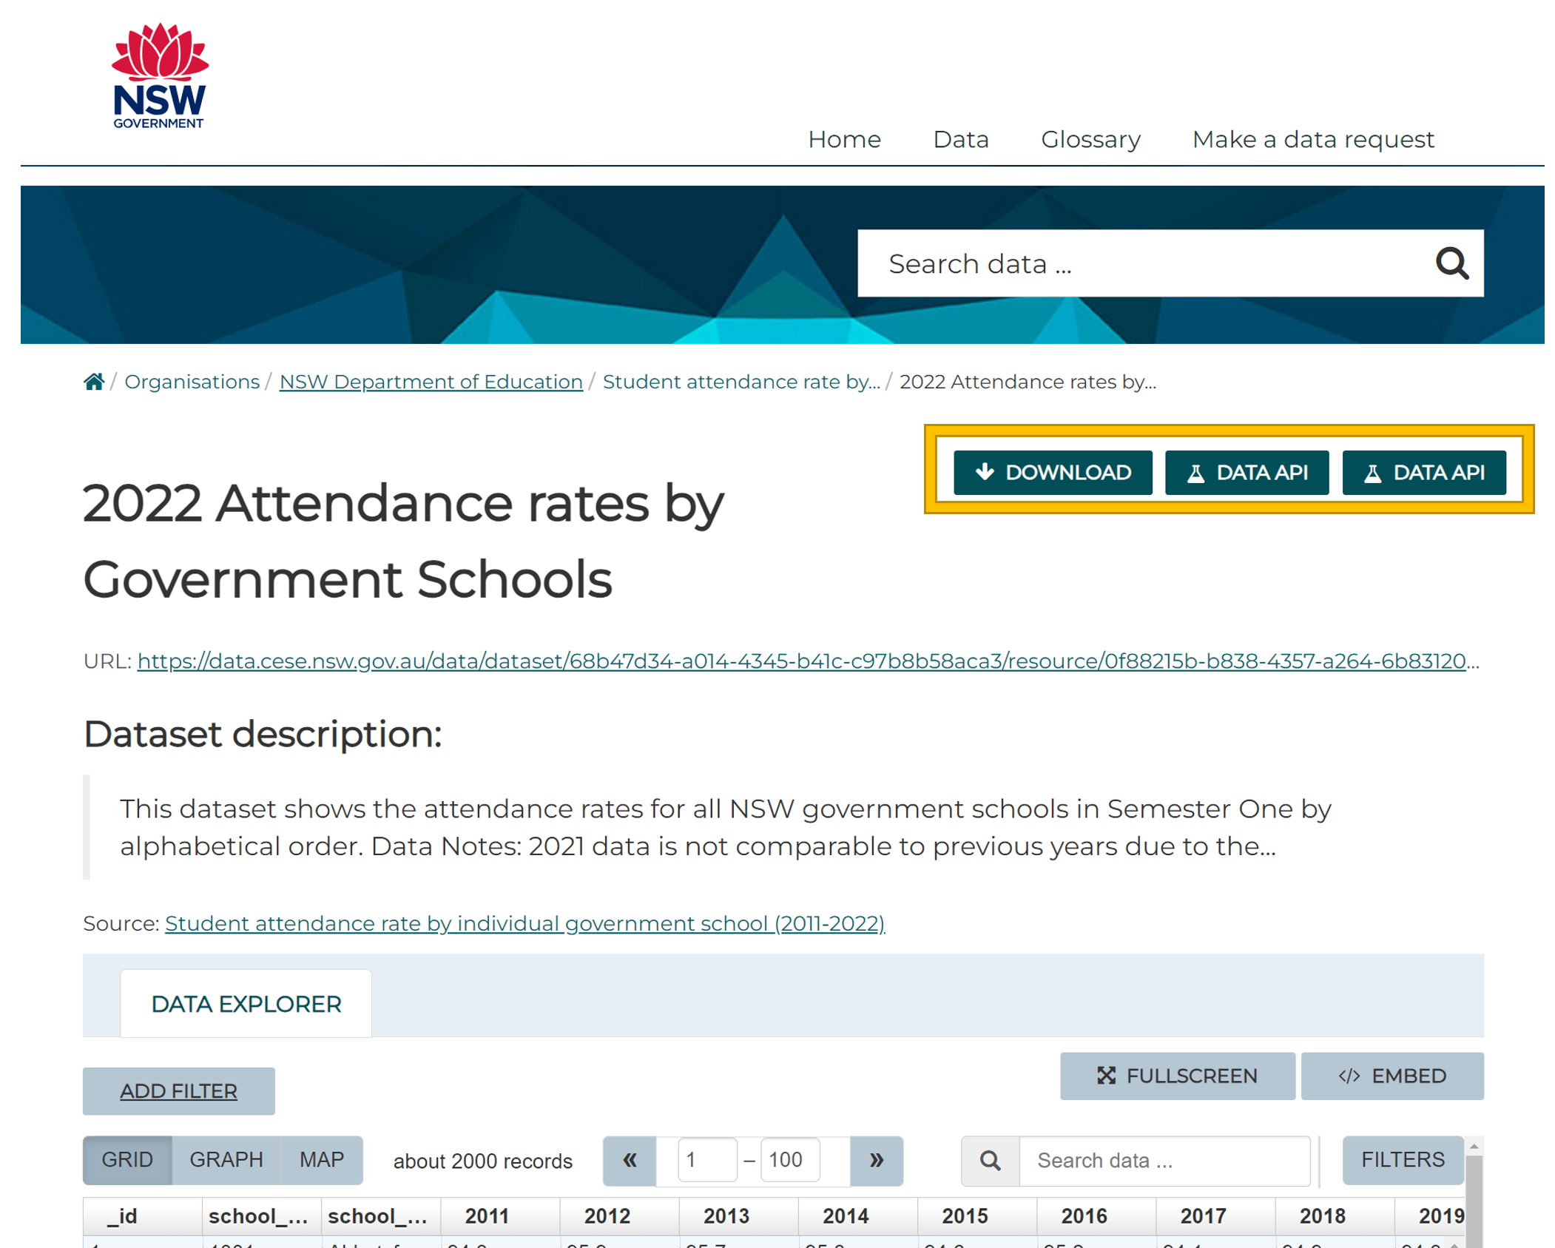
Task: Expand data explorer to Fullscreen
Action: coord(1176,1076)
